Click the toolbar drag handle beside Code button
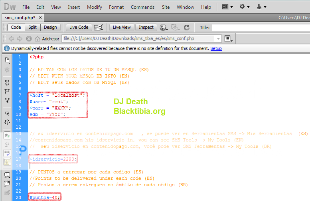The image size is (310, 201). coord(4,27)
